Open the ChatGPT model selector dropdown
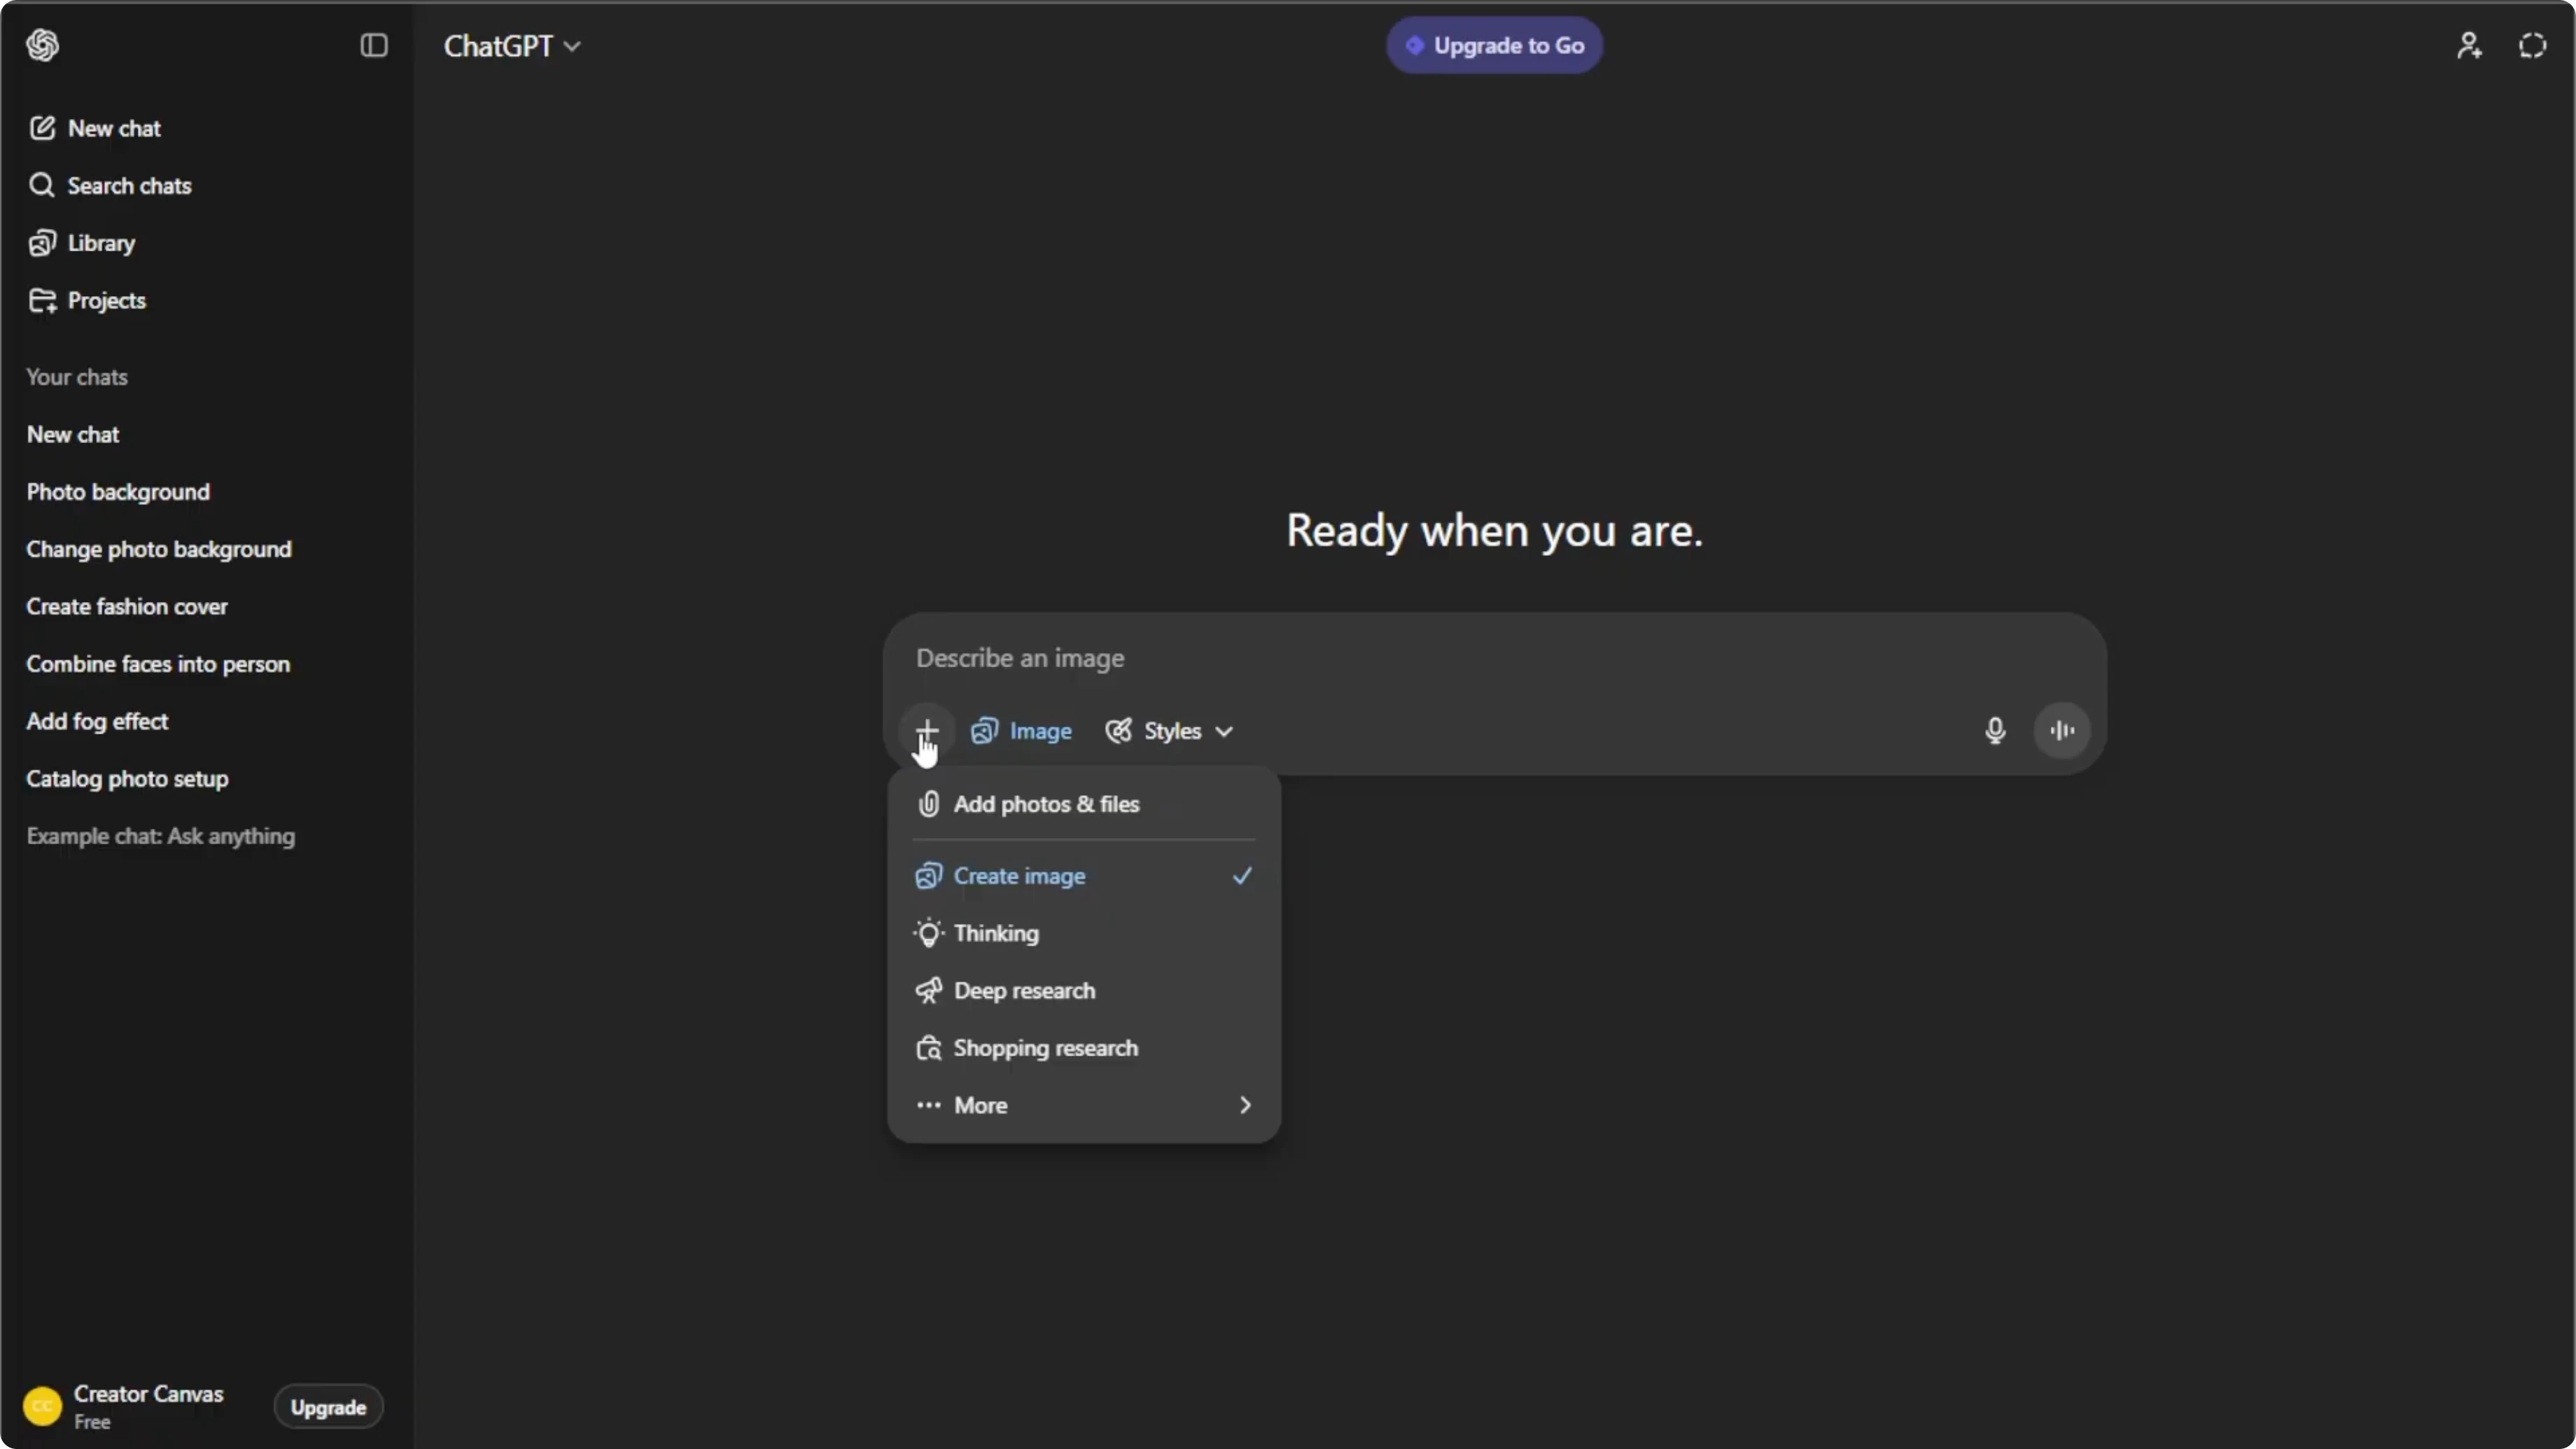 (512, 46)
